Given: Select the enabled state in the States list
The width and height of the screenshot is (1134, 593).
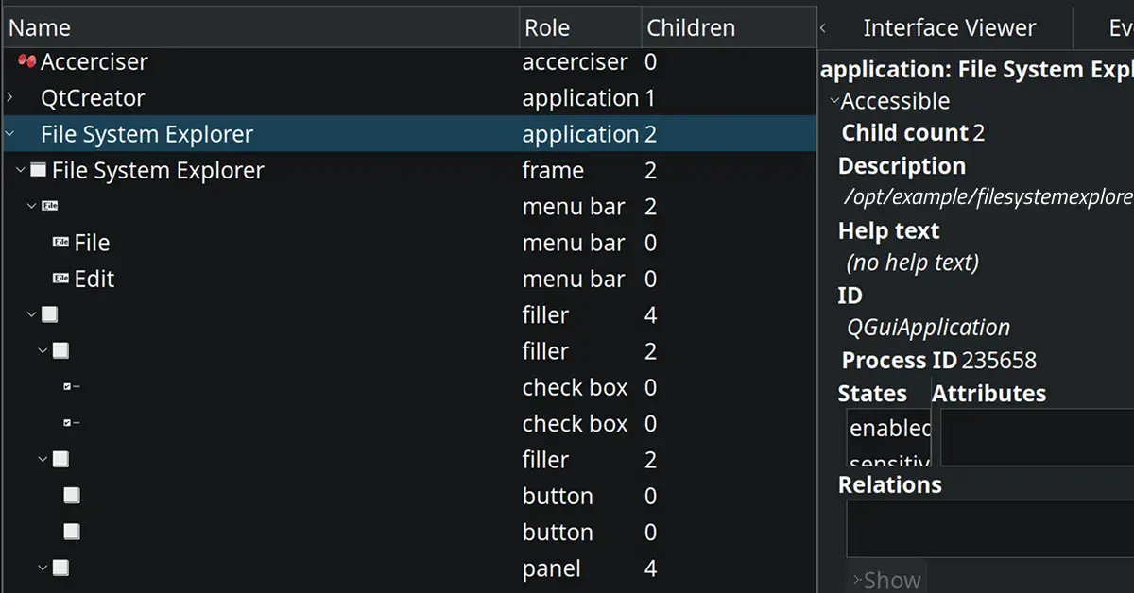Looking at the screenshot, I should coord(888,429).
